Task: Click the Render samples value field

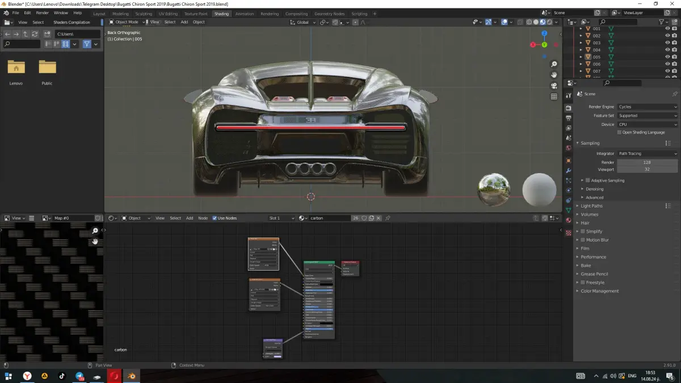Action: click(x=648, y=162)
